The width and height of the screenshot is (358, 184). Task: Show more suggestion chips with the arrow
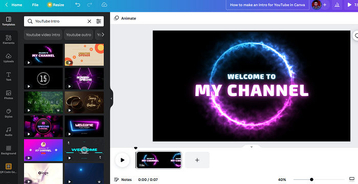click(x=102, y=35)
